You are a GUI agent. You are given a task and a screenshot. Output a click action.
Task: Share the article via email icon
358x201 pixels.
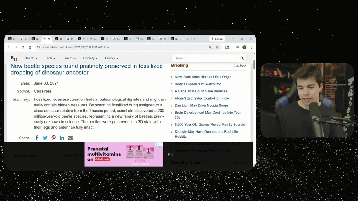(70, 138)
